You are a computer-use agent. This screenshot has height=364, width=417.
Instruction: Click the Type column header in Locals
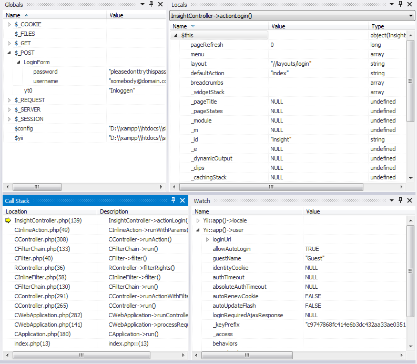[378, 26]
